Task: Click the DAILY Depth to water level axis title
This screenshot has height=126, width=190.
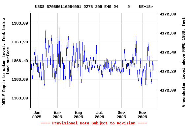Action: click(x=6, y=62)
